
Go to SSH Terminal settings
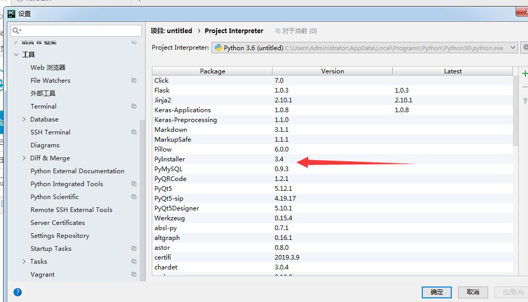pos(50,132)
